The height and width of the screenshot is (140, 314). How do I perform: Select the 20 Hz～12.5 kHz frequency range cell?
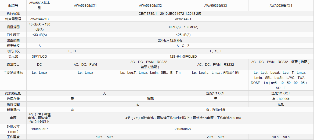[170, 40]
